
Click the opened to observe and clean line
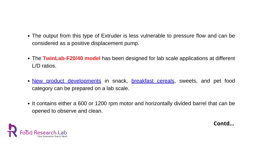click(x=67, y=111)
